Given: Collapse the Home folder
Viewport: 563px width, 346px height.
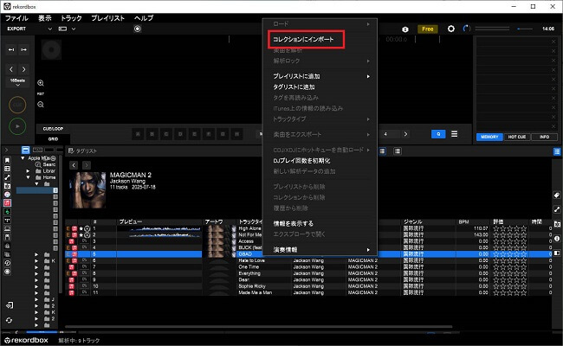Looking at the screenshot, I should (28, 177).
